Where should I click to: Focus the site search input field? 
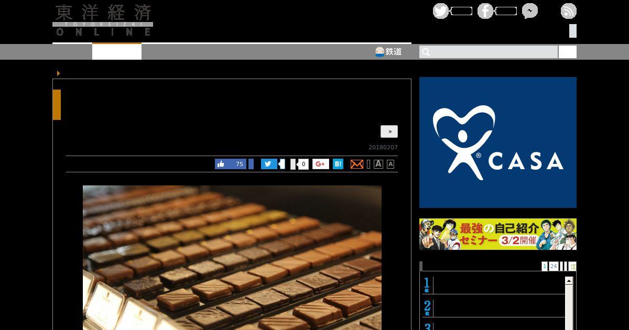tap(489, 52)
